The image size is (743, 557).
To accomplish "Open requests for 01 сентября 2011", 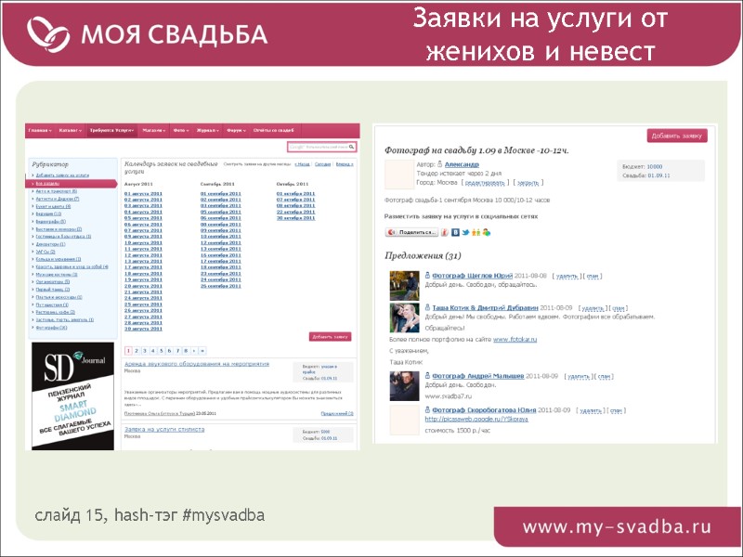I will coord(221,194).
